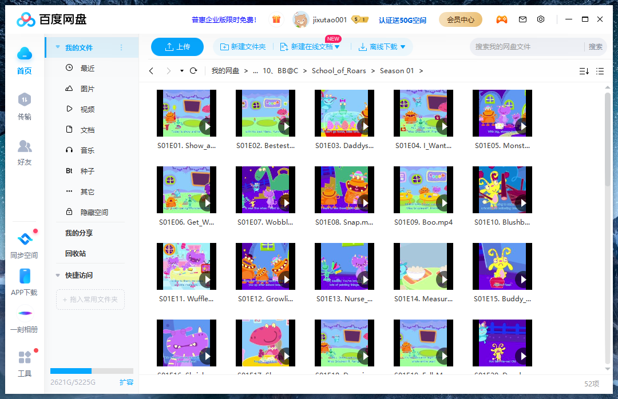Select the S01E01. Show_a... video thumbnail
The width and height of the screenshot is (618, 399).
pos(187,113)
